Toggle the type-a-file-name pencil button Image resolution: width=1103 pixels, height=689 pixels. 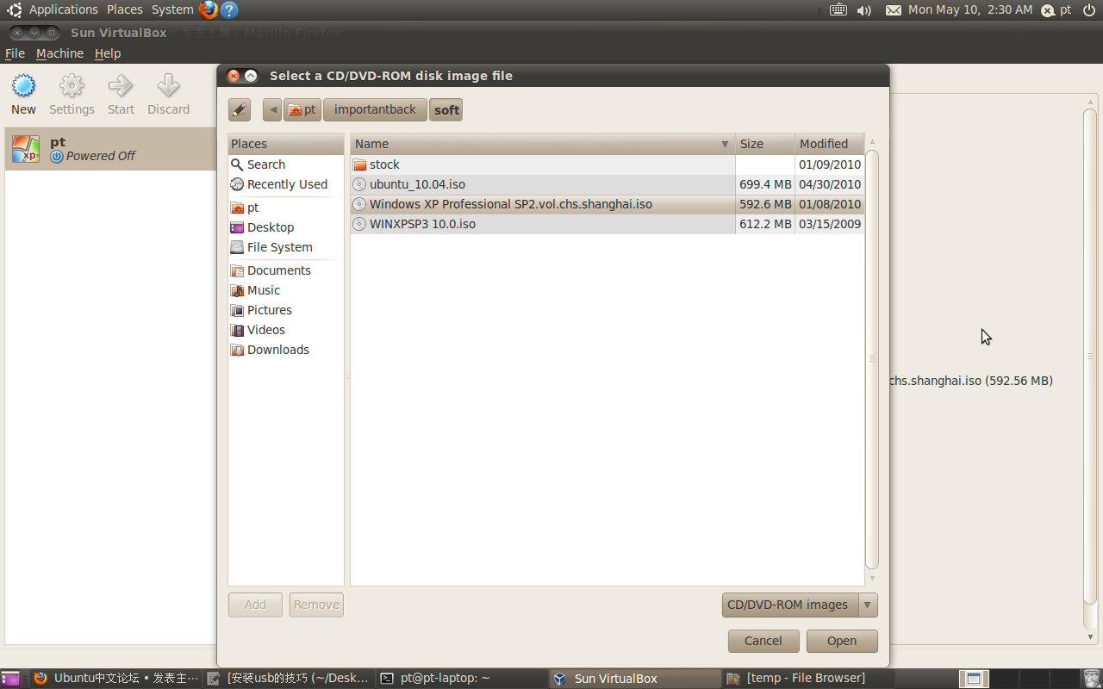(x=240, y=110)
